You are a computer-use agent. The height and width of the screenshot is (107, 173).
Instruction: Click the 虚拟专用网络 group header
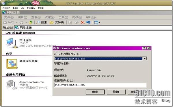[x=15, y=75]
